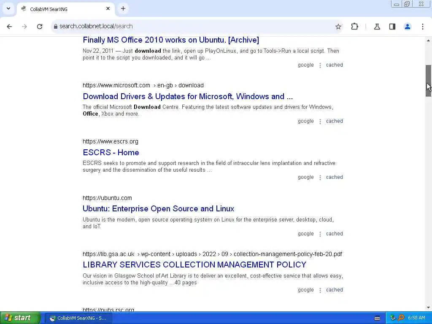Expand the tab search dropdown
432x324 pixels.
pos(8,8)
